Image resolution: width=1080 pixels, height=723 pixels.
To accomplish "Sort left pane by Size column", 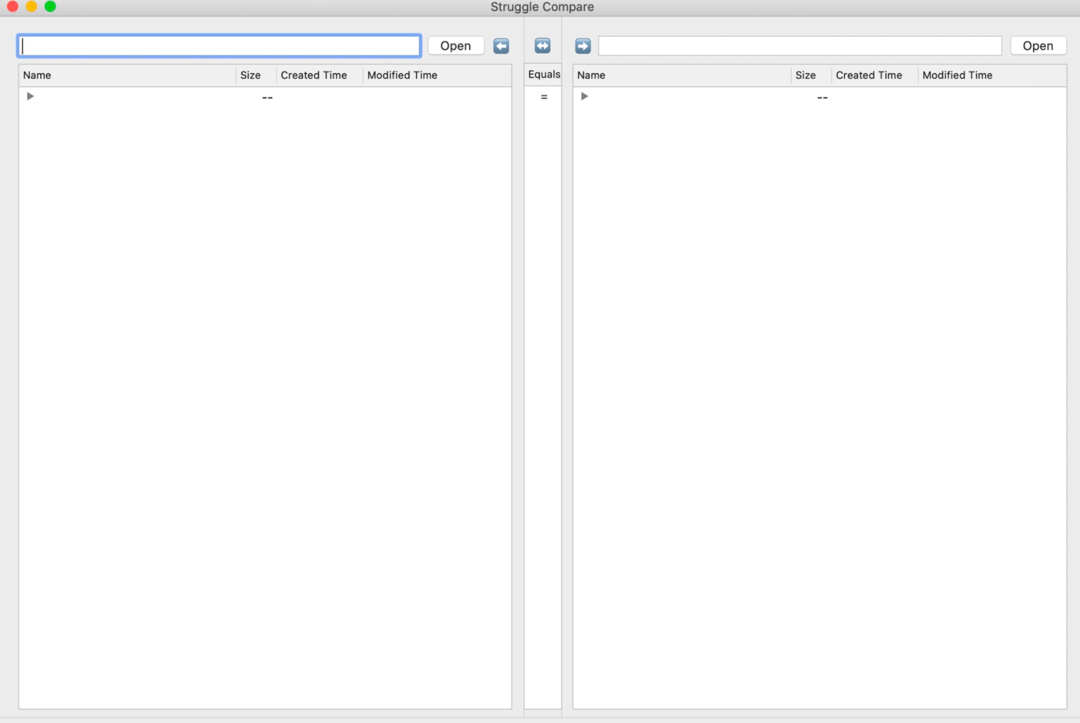I will click(x=256, y=75).
